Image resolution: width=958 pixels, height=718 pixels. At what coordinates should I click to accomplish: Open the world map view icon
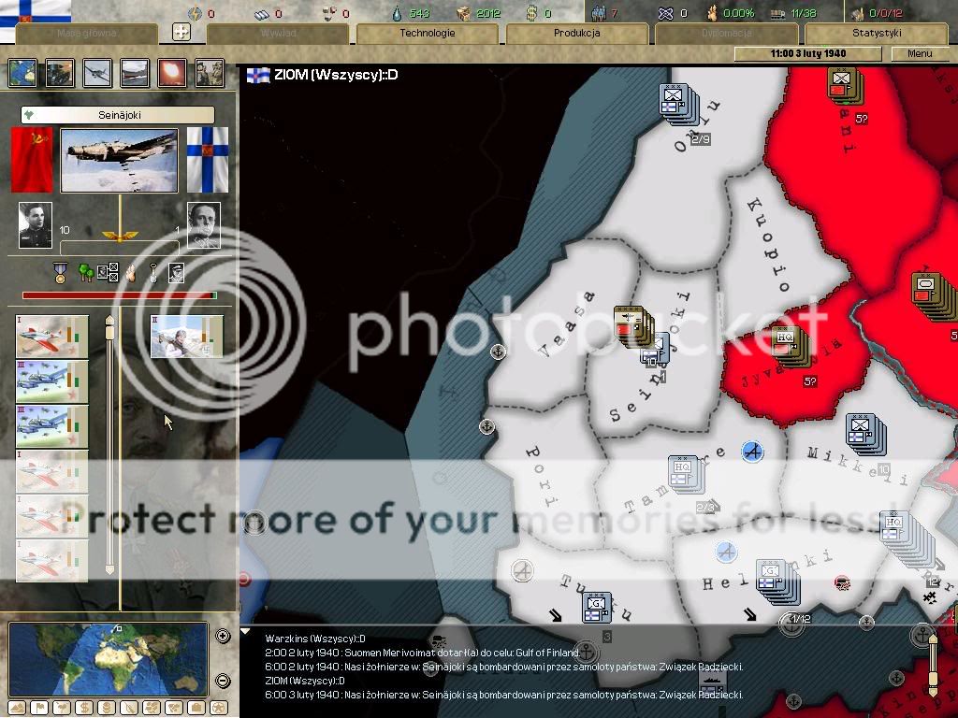point(22,73)
